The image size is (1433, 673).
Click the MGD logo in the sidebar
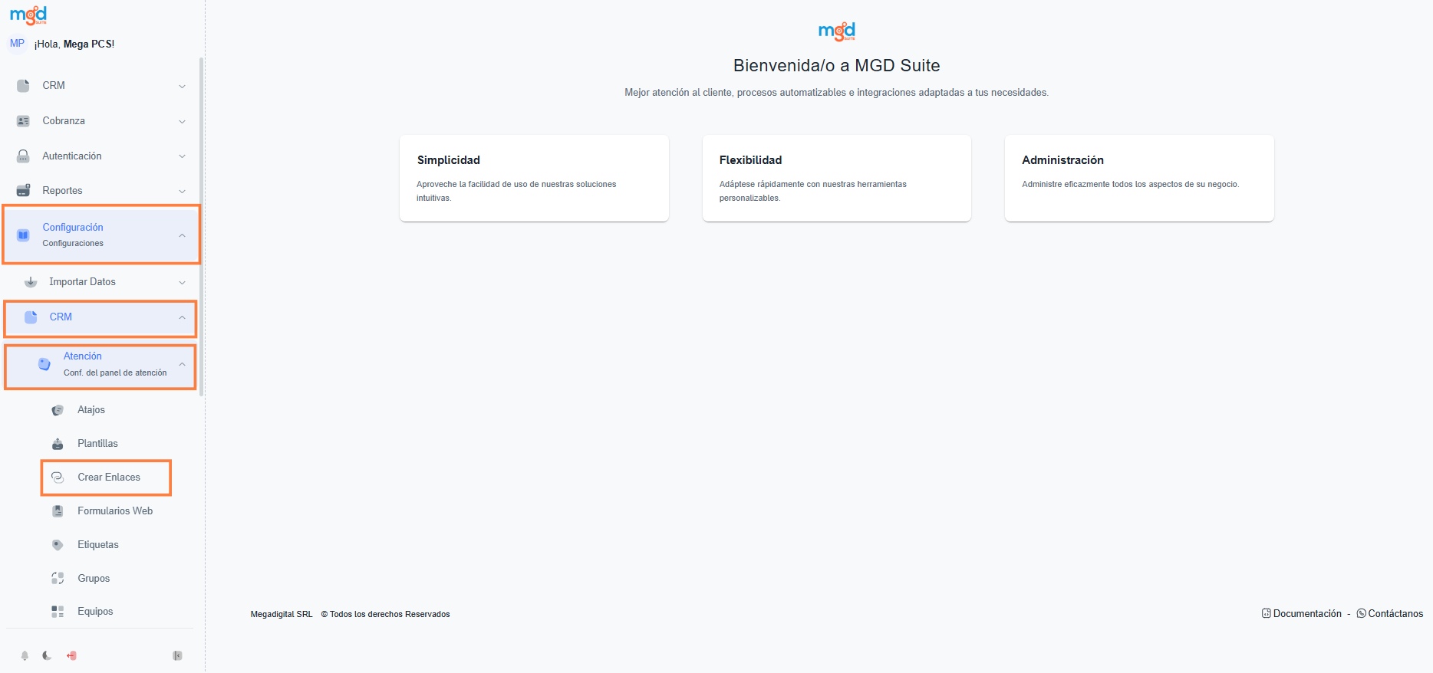(28, 15)
